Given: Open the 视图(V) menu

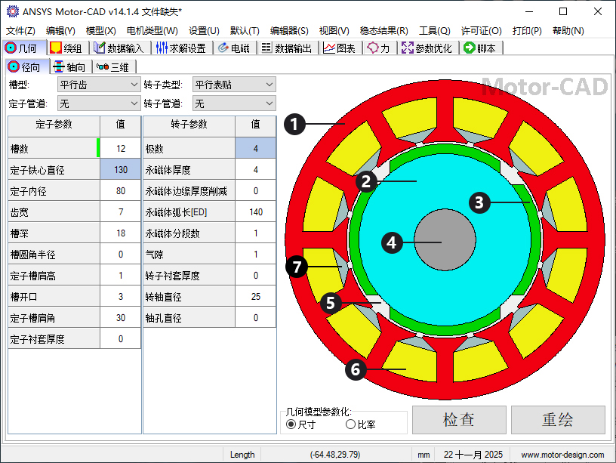Looking at the screenshot, I should (334, 31).
